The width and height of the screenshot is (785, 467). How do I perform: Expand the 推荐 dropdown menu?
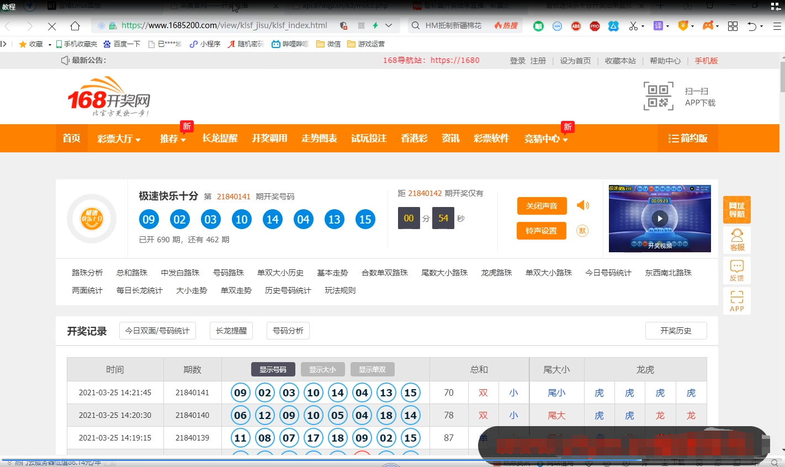tap(172, 139)
